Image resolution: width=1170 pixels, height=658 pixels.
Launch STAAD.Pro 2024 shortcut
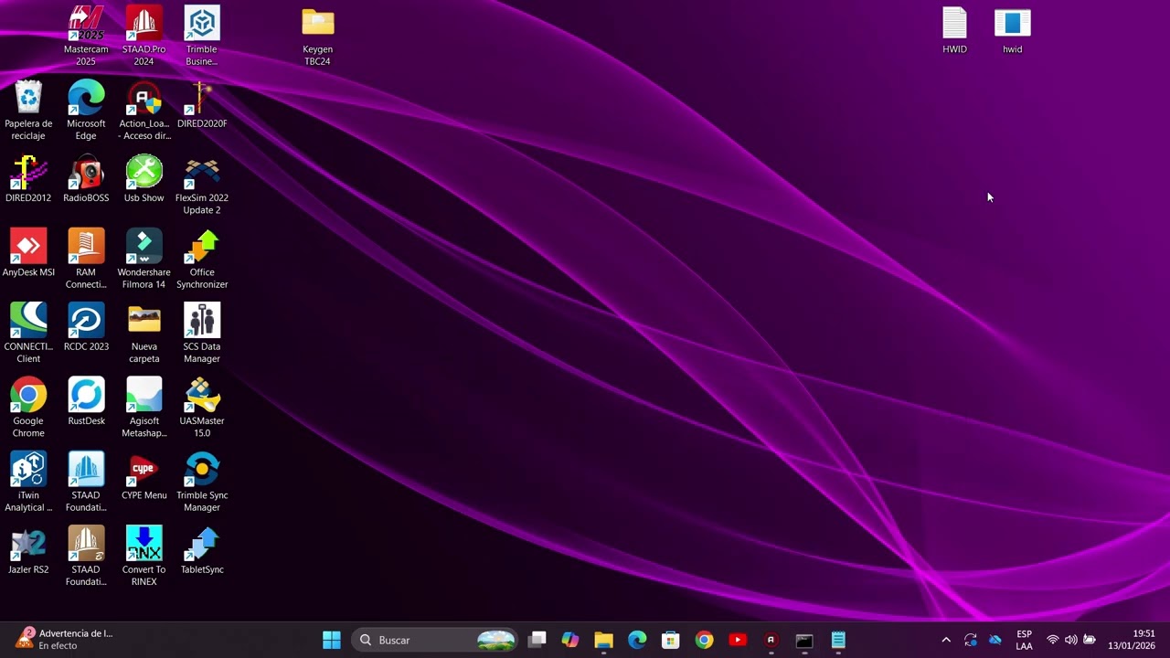point(144,36)
